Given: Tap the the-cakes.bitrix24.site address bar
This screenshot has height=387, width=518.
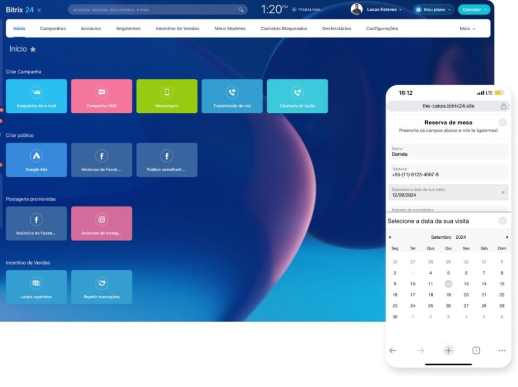Looking at the screenshot, I should click(448, 106).
